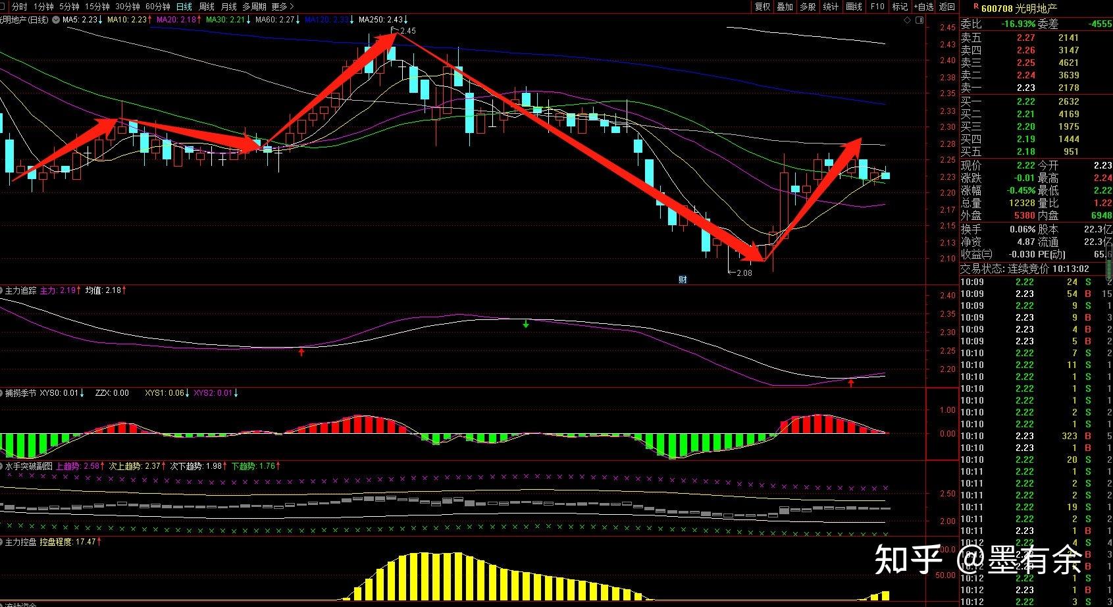This screenshot has height=607, width=1113.
Task: Switch to the 周线 weekly tab
Action: [207, 7]
